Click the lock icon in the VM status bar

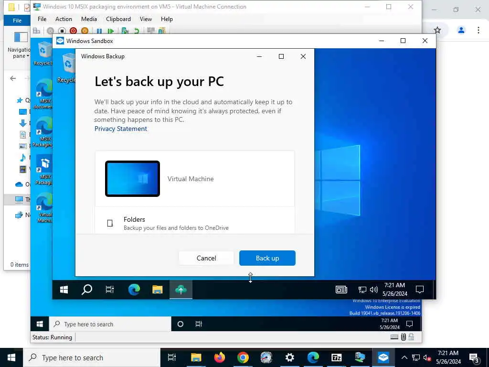[x=411, y=337]
